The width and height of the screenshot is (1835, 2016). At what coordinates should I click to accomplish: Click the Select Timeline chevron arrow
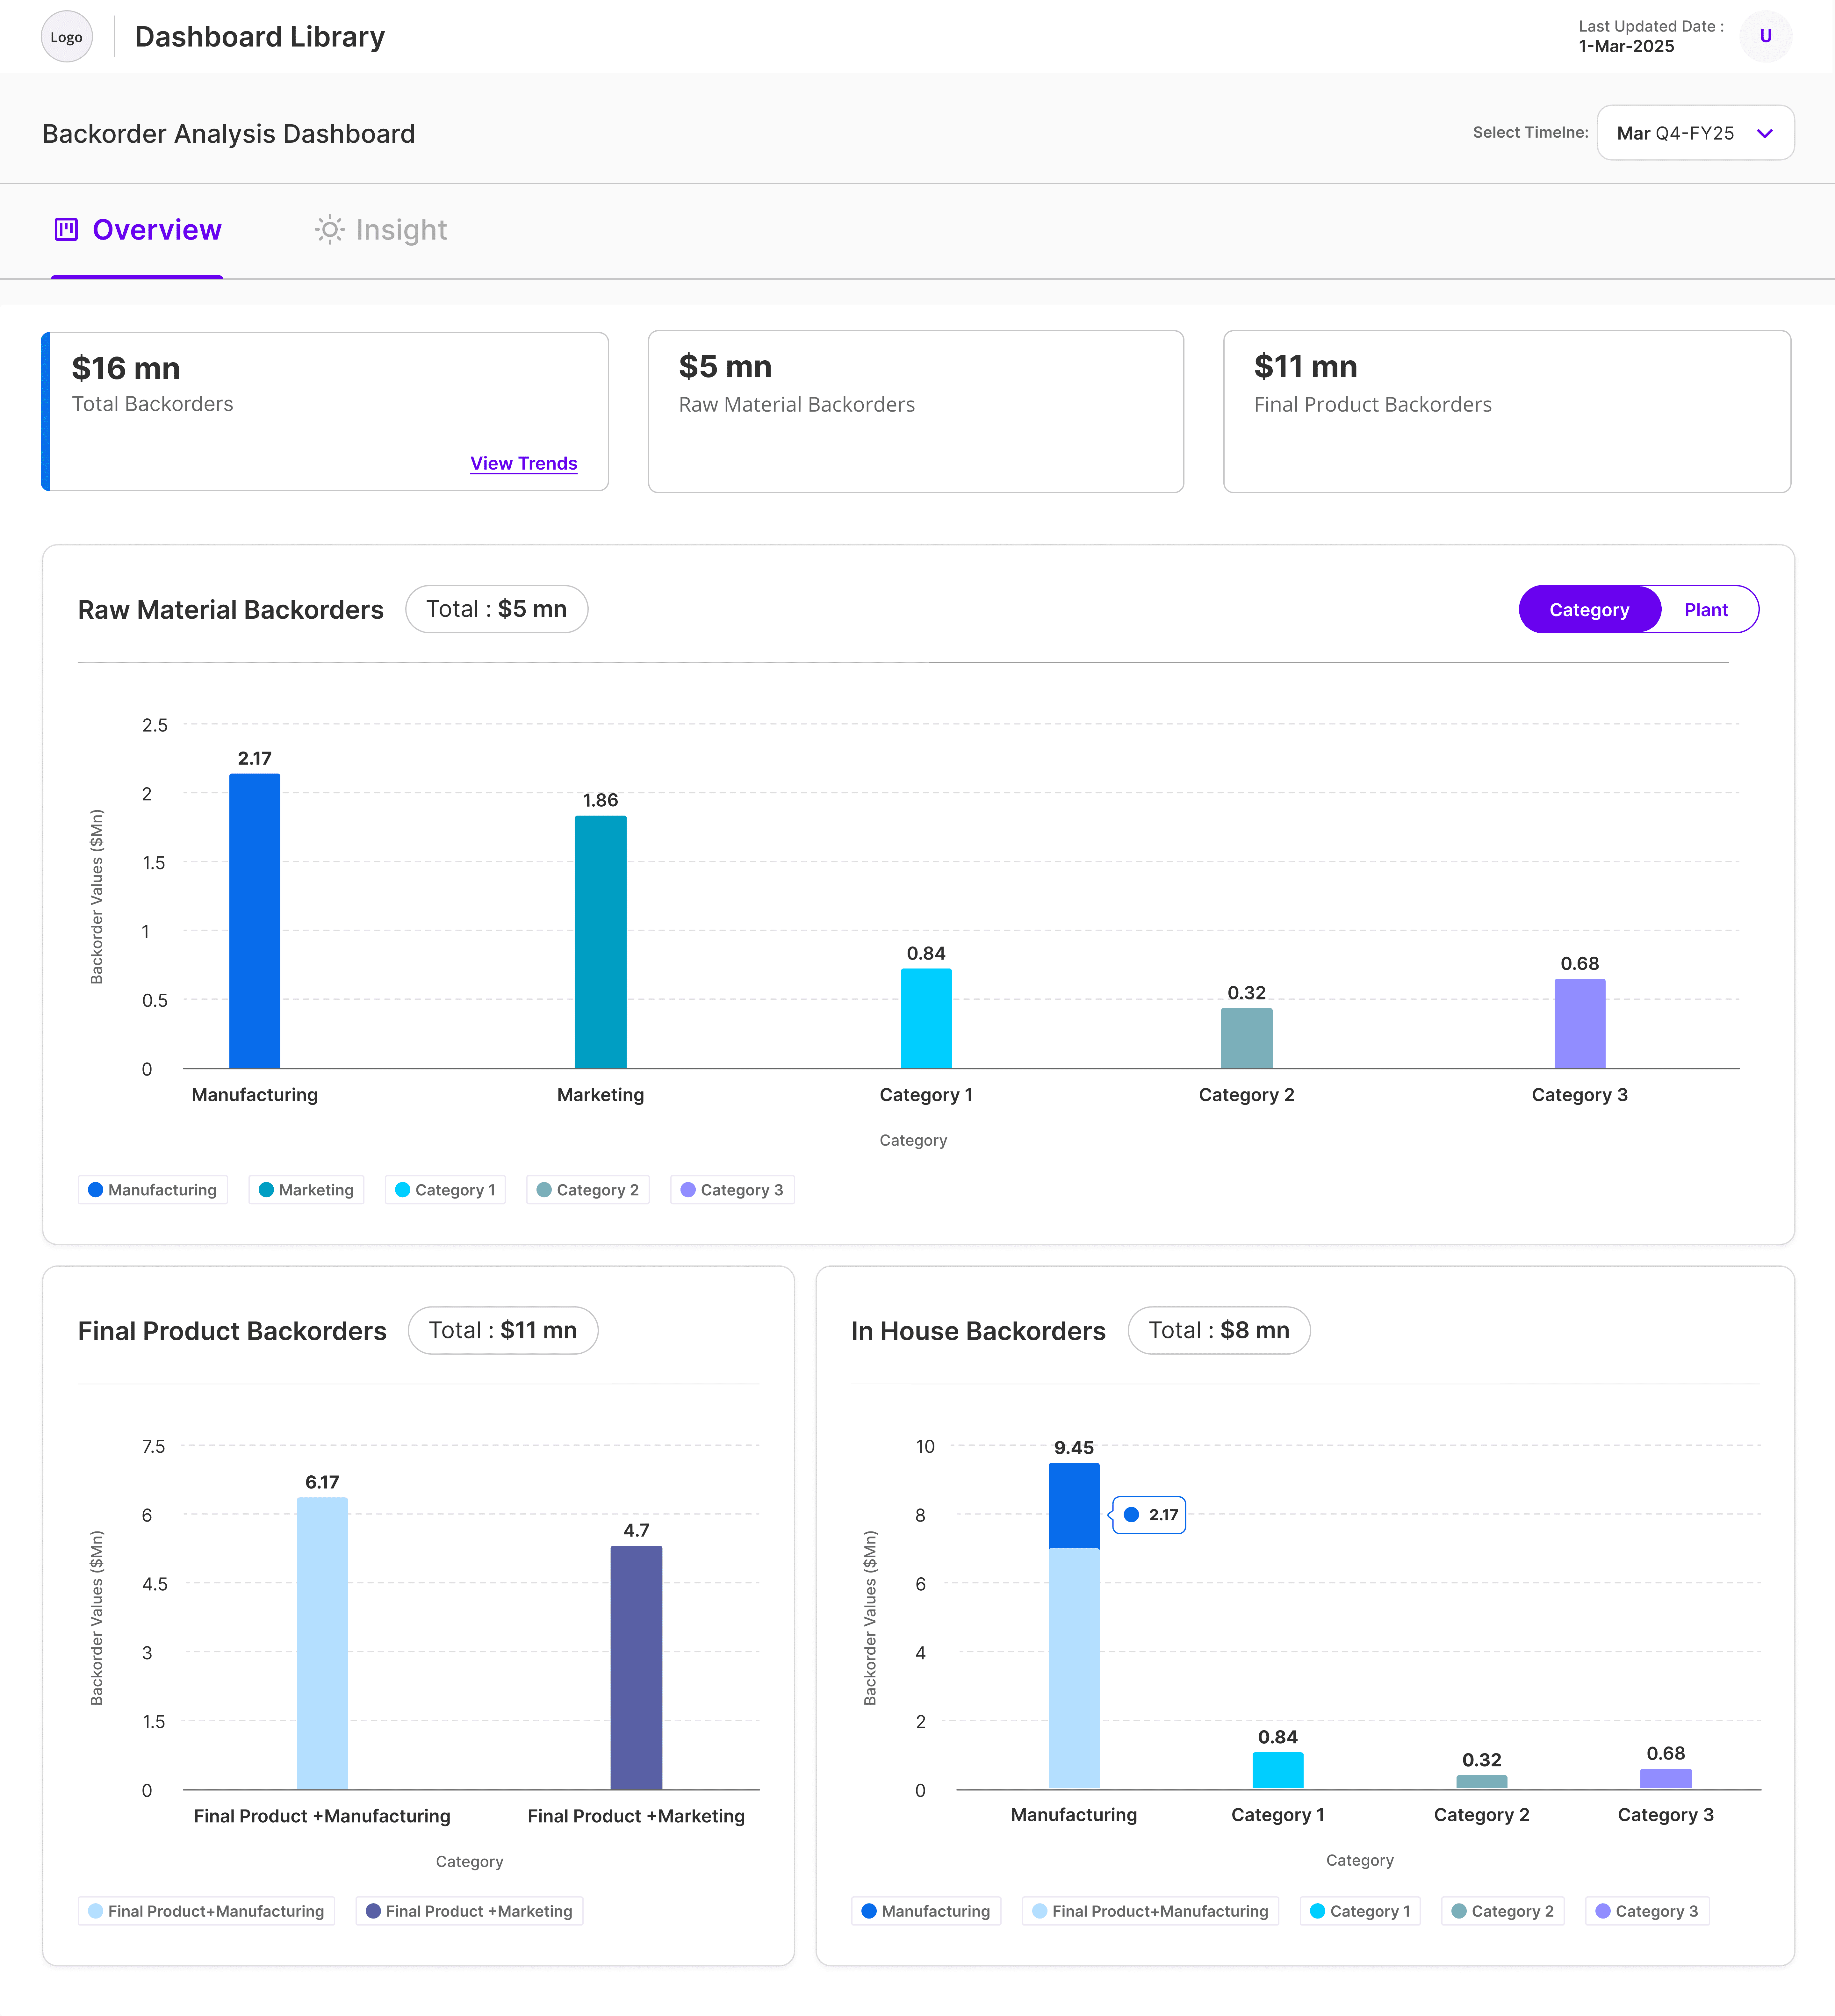(1765, 133)
